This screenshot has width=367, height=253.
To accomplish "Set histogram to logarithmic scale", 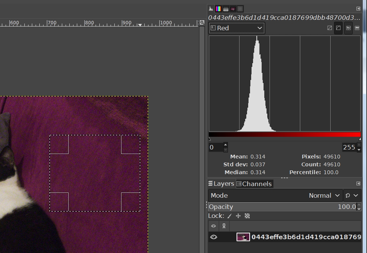I will pyautogui.click(x=338, y=28).
